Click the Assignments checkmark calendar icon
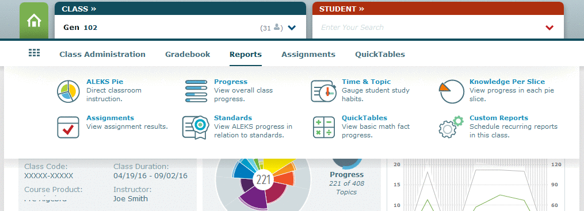Screen dimensions: 584x211 (68, 128)
